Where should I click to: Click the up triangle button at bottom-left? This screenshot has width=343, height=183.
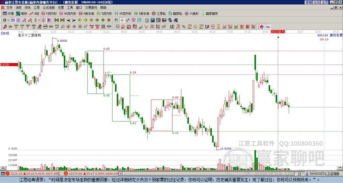click(x=3, y=168)
